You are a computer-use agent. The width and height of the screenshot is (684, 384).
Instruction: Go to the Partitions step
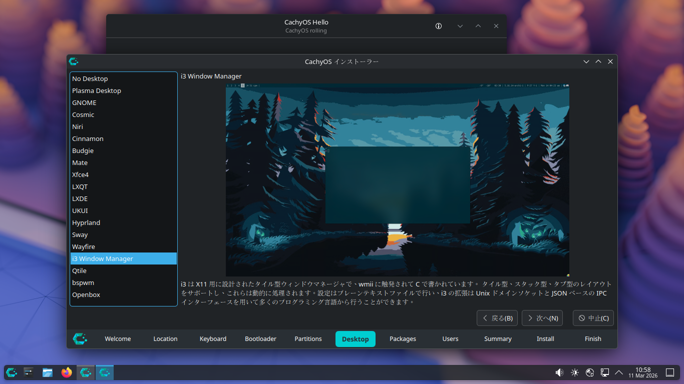308,339
